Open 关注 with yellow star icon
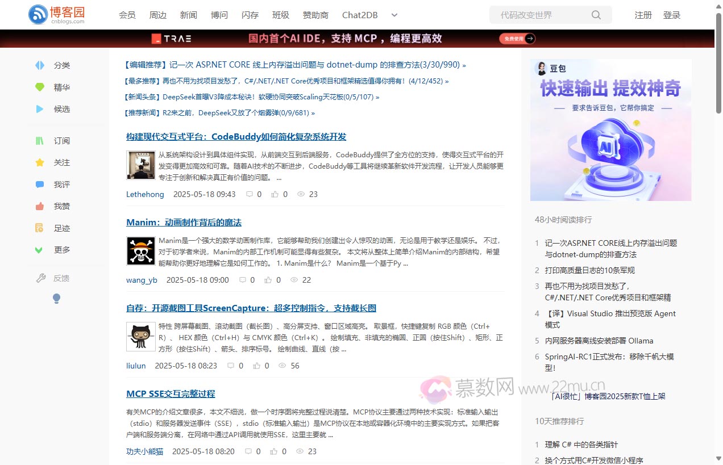Viewport: 723px width, 465px height. (39, 163)
